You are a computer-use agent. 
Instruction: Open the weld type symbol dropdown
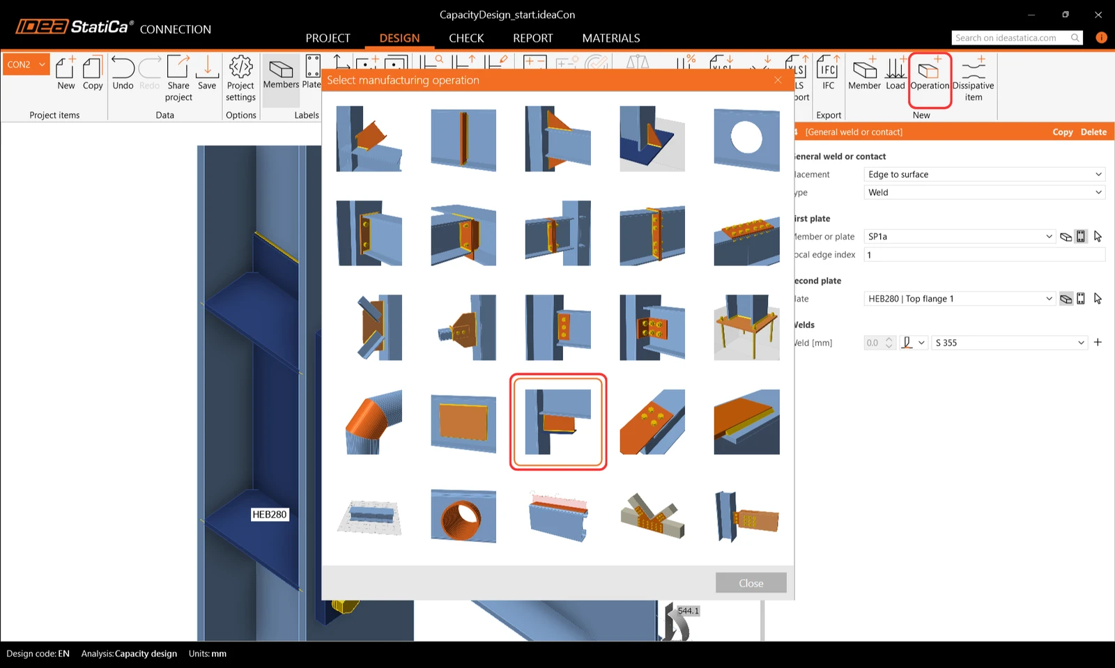(913, 343)
